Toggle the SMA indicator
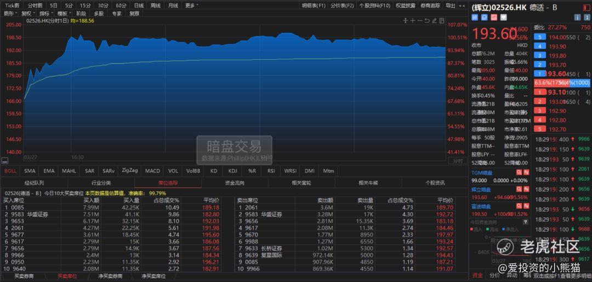Image resolution: width=592 pixels, height=282 pixels. [x=30, y=171]
